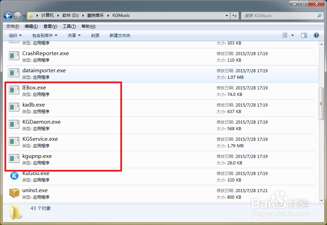The width and height of the screenshot is (327, 225).
Task: Select 计算机 in the address breadcrumb
Action: [x=48, y=15]
